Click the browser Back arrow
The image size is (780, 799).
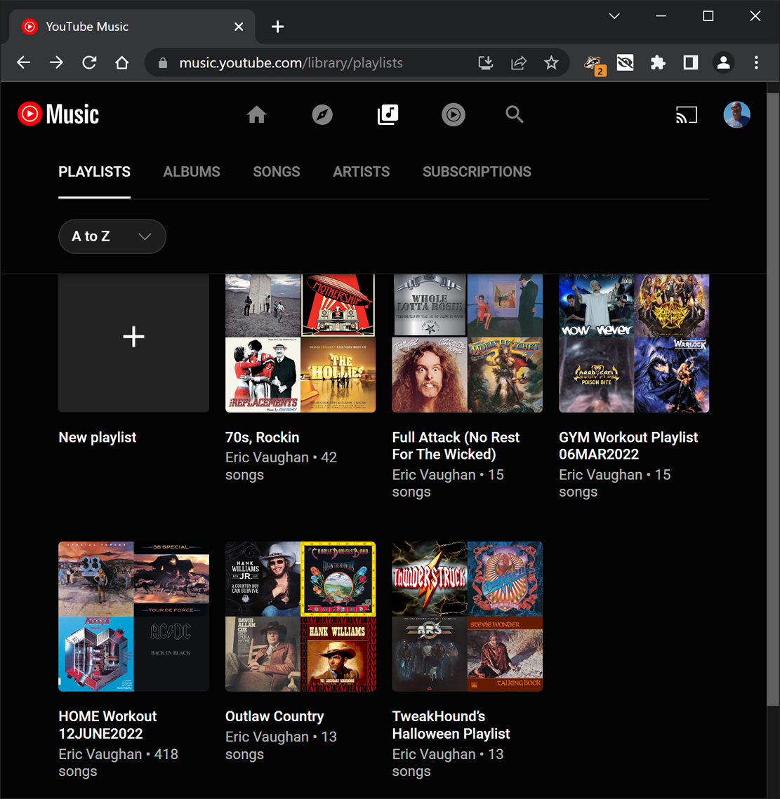(24, 62)
